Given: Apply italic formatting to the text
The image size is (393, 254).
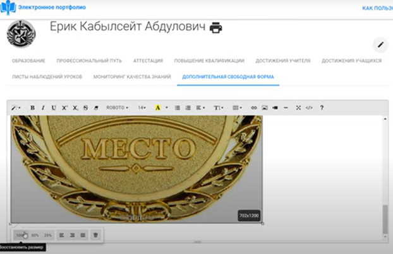Looking at the screenshot, I should click(x=43, y=108).
